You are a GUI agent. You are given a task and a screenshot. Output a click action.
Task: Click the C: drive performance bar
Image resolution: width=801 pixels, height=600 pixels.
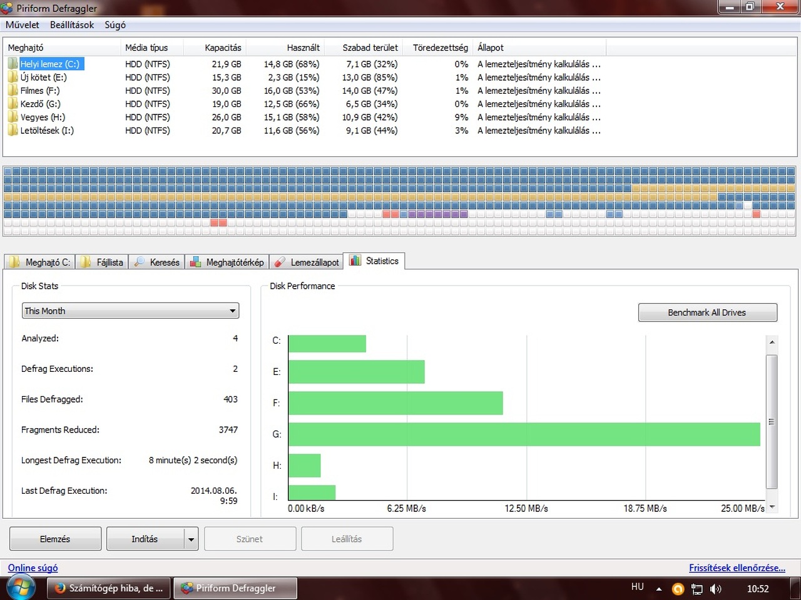(327, 344)
